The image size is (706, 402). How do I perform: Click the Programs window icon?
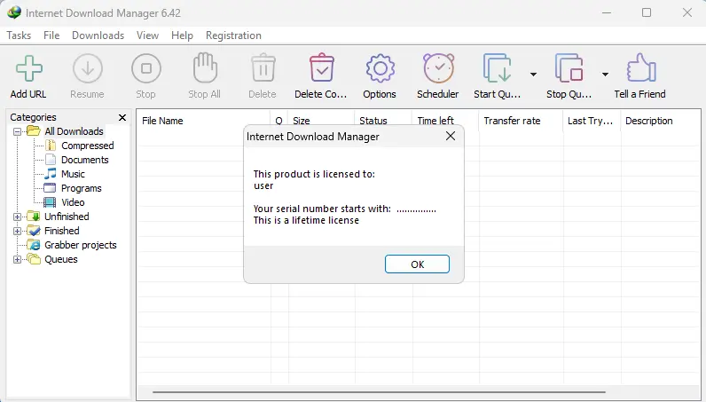click(x=50, y=188)
